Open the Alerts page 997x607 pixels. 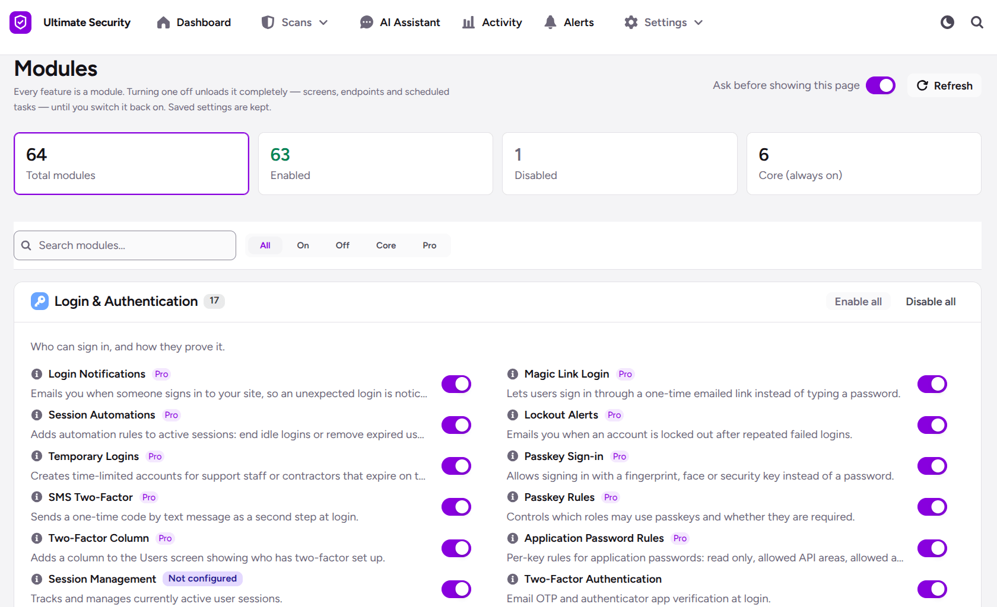click(570, 23)
